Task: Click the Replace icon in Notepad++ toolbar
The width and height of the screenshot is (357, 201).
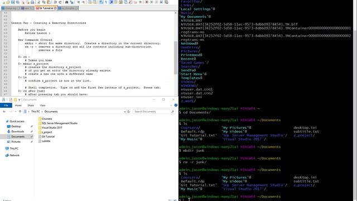Action: coord(72,2)
